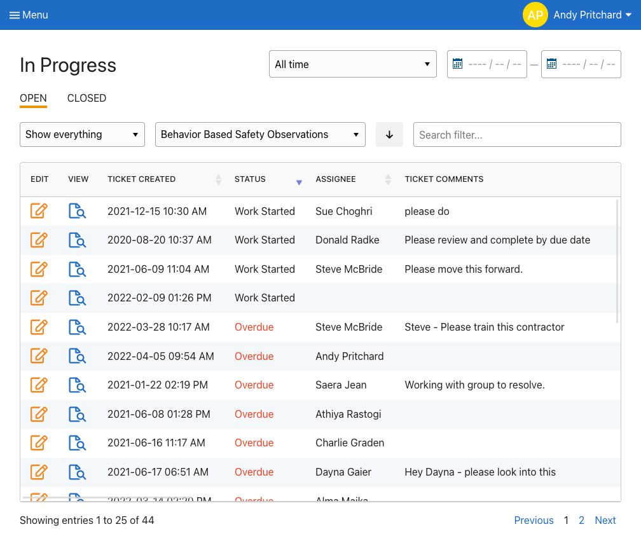Image resolution: width=641 pixels, height=543 pixels.
Task: Click assignee Donald Radke
Action: pyautogui.click(x=347, y=240)
